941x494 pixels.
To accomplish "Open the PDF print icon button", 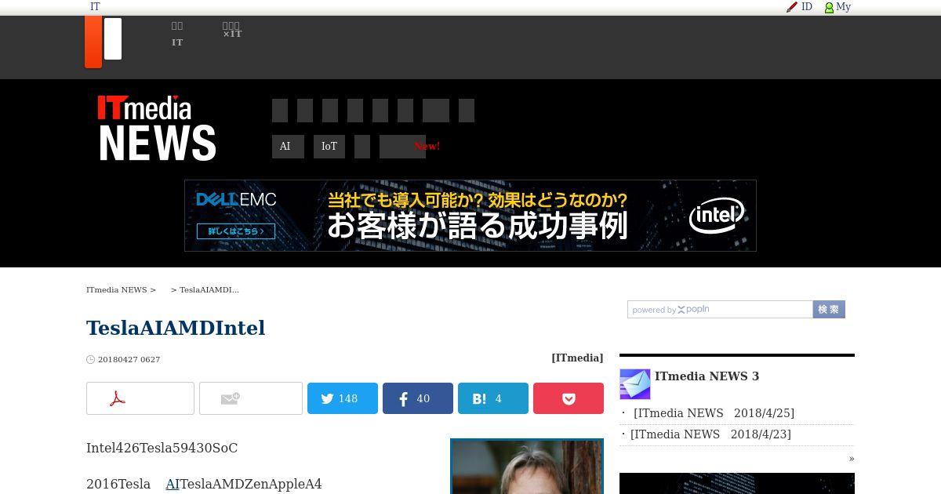I will coord(140,398).
